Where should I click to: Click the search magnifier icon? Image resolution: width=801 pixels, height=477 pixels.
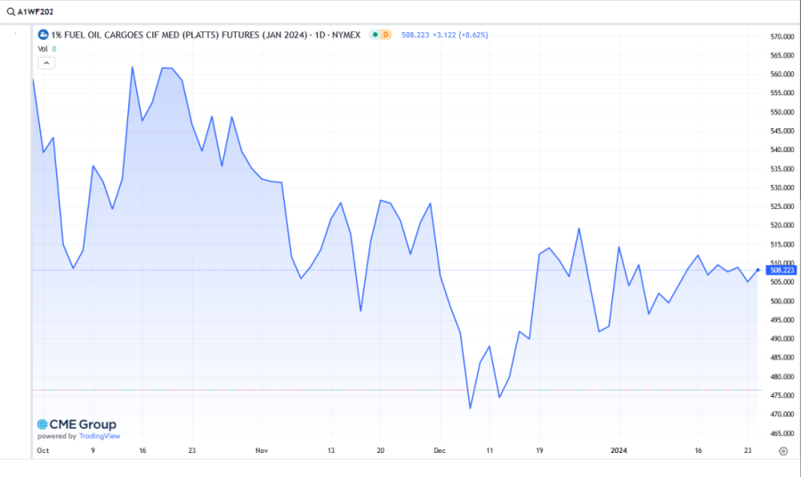point(9,12)
